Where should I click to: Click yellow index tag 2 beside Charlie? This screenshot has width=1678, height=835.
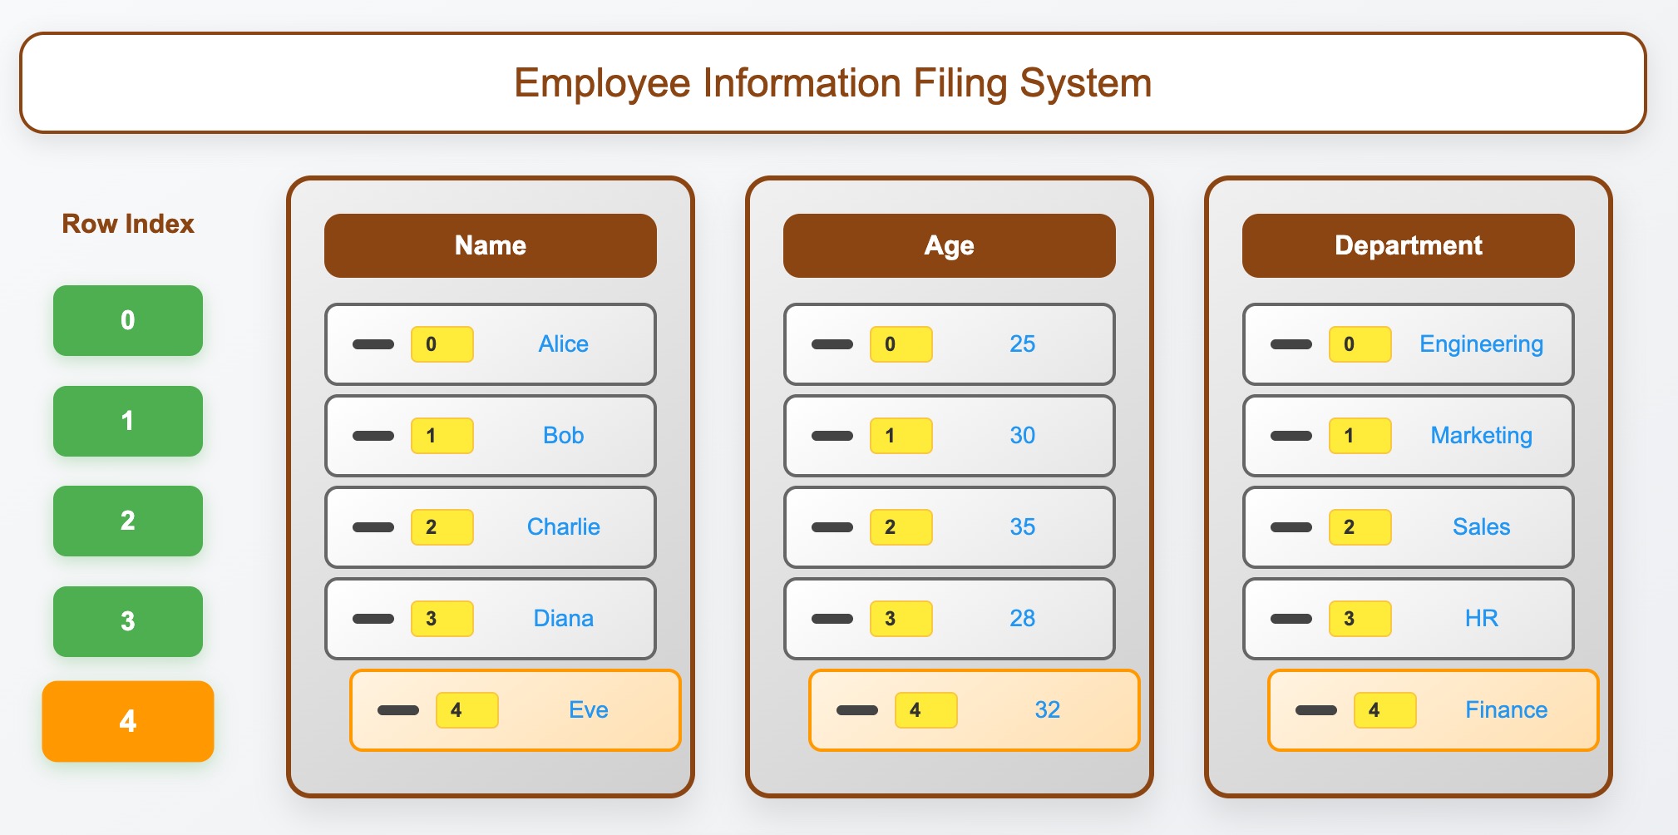[x=442, y=527]
